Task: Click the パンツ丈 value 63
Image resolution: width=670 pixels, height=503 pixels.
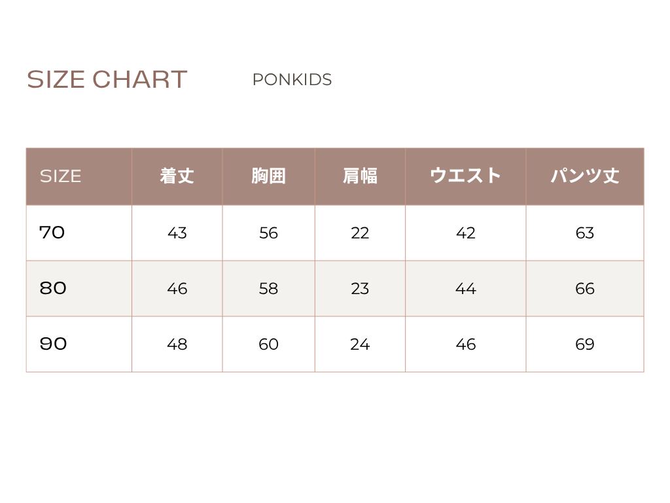Action: pyautogui.click(x=584, y=233)
